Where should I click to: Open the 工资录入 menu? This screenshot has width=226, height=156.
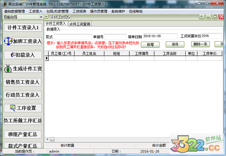35,11
